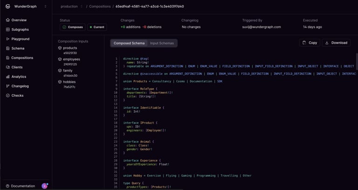
Task: Click the Compositions breadcrumb link
Action: pyautogui.click(x=100, y=7)
